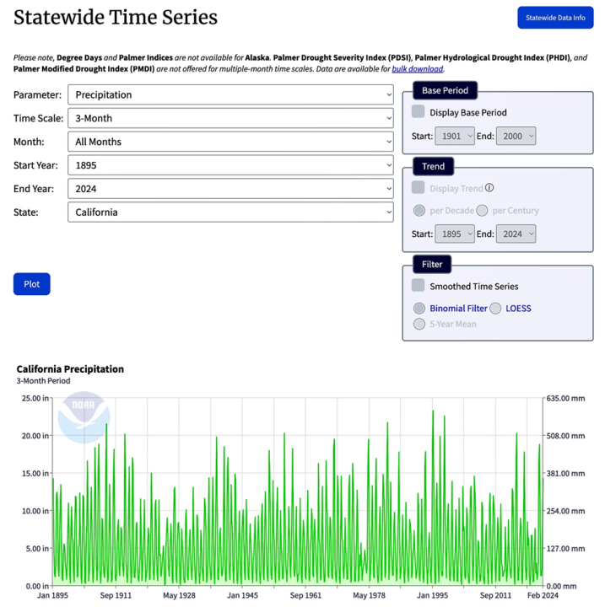This screenshot has width=605, height=607.
Task: Open the Start Year 1895 dropdown
Action: pyautogui.click(x=230, y=165)
